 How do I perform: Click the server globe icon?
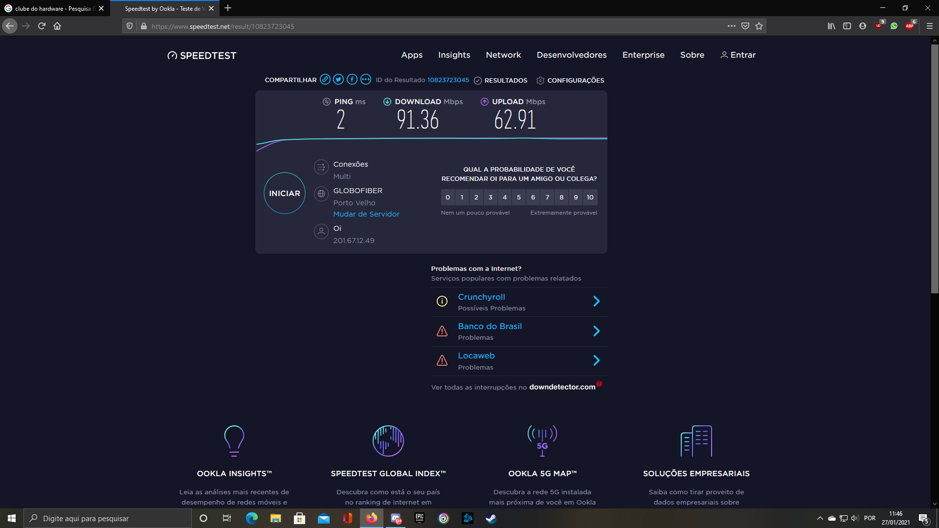(x=321, y=194)
